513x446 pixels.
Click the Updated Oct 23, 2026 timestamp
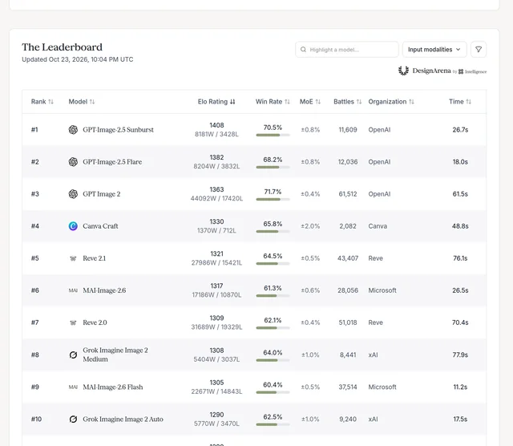point(78,59)
